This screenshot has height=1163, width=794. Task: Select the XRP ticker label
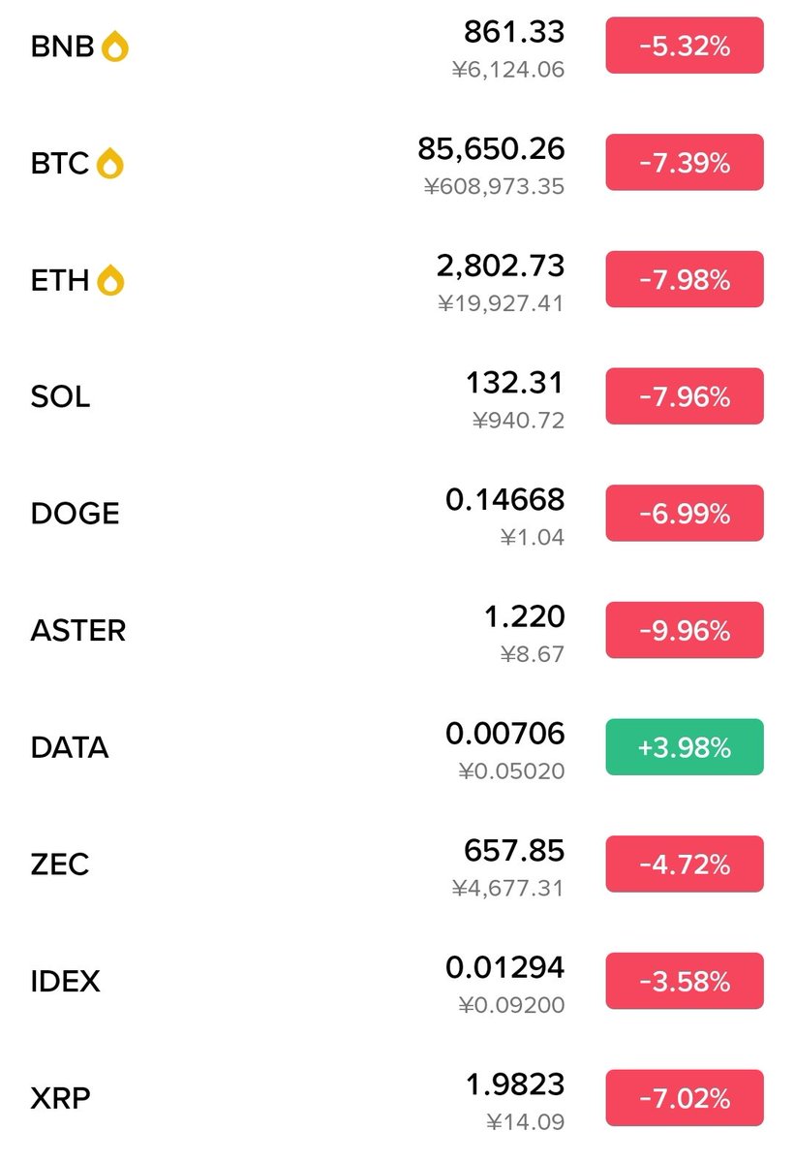(60, 1098)
